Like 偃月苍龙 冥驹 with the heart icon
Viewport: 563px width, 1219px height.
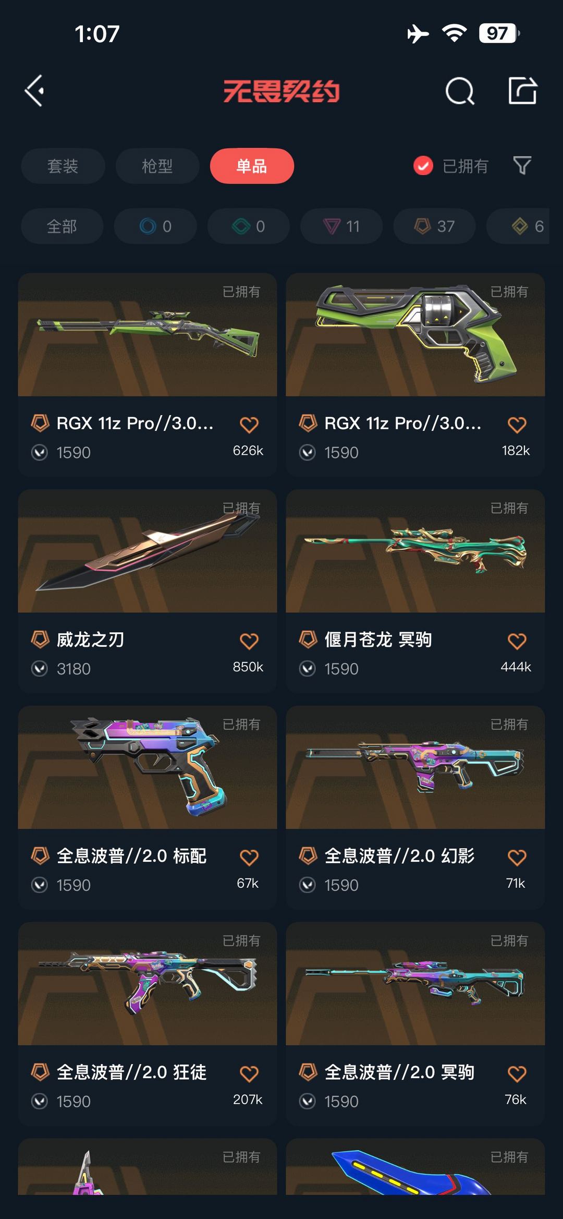(517, 641)
